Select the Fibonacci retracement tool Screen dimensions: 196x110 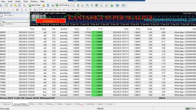[21, 9]
